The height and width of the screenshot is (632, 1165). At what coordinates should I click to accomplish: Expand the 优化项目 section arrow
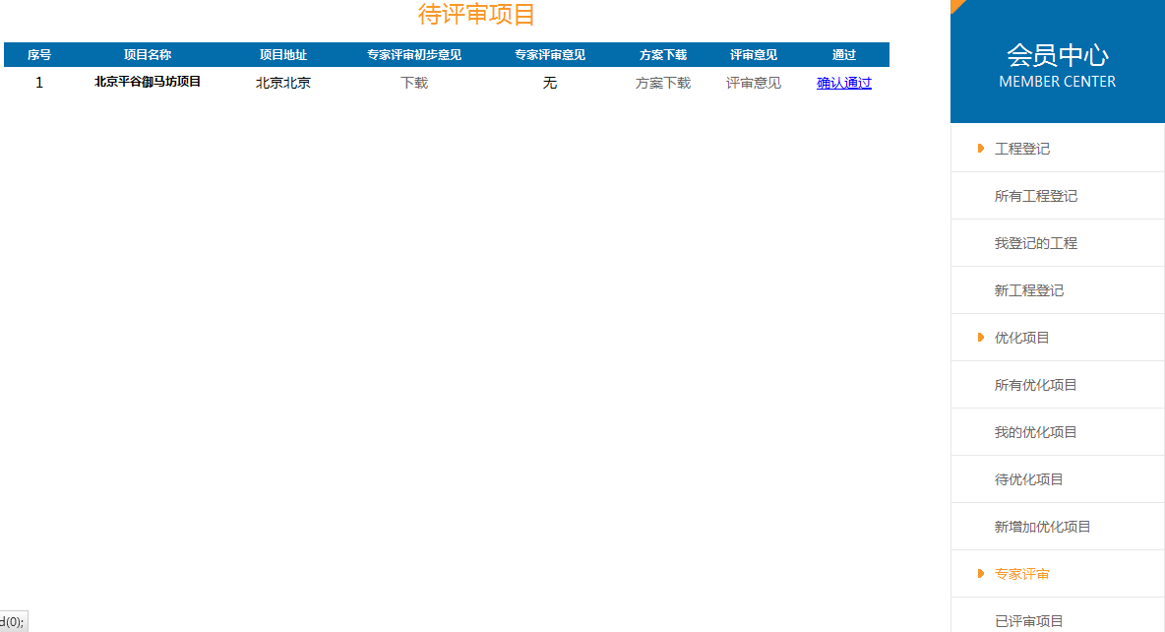click(979, 337)
